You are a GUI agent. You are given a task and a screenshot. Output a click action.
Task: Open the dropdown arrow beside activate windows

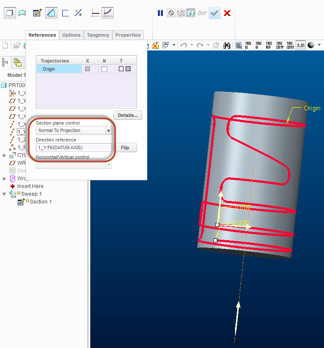[x=174, y=45]
